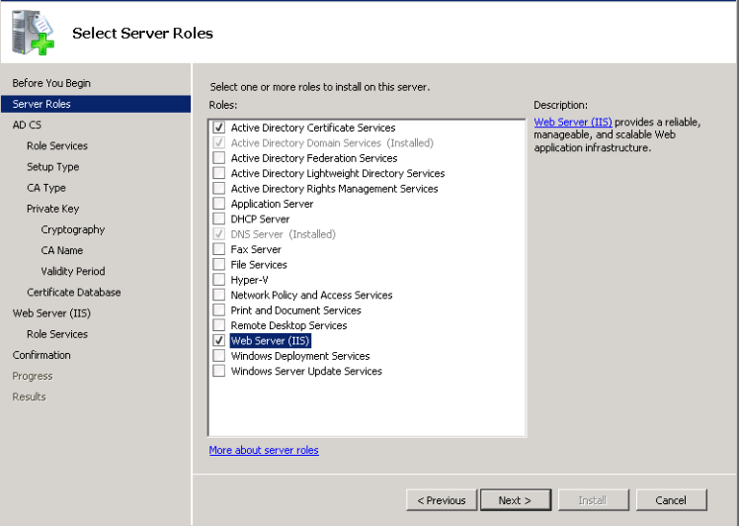Select the Application Server role label

[272, 204]
